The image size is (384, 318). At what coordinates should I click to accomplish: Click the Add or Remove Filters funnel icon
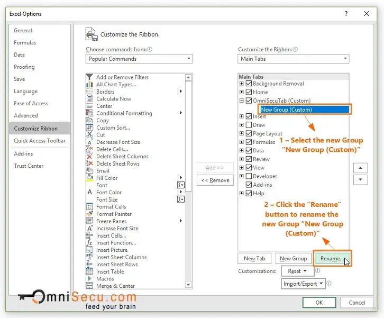coord(89,77)
